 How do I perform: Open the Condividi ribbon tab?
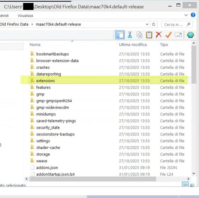point(4,16)
